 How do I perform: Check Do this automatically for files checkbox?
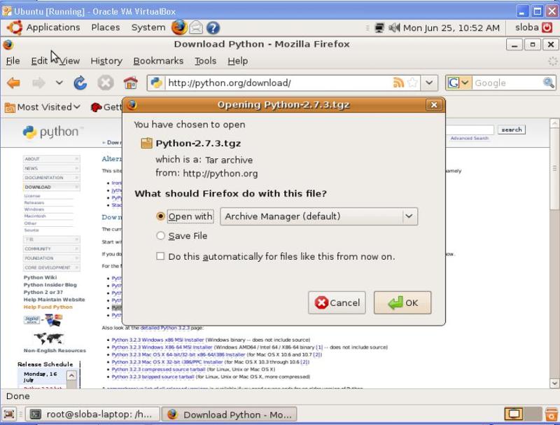tap(160, 256)
